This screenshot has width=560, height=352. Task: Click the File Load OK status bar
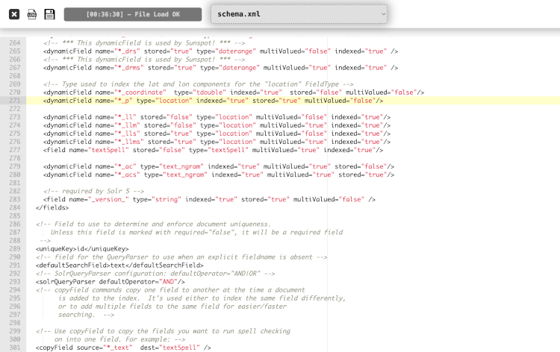(133, 14)
